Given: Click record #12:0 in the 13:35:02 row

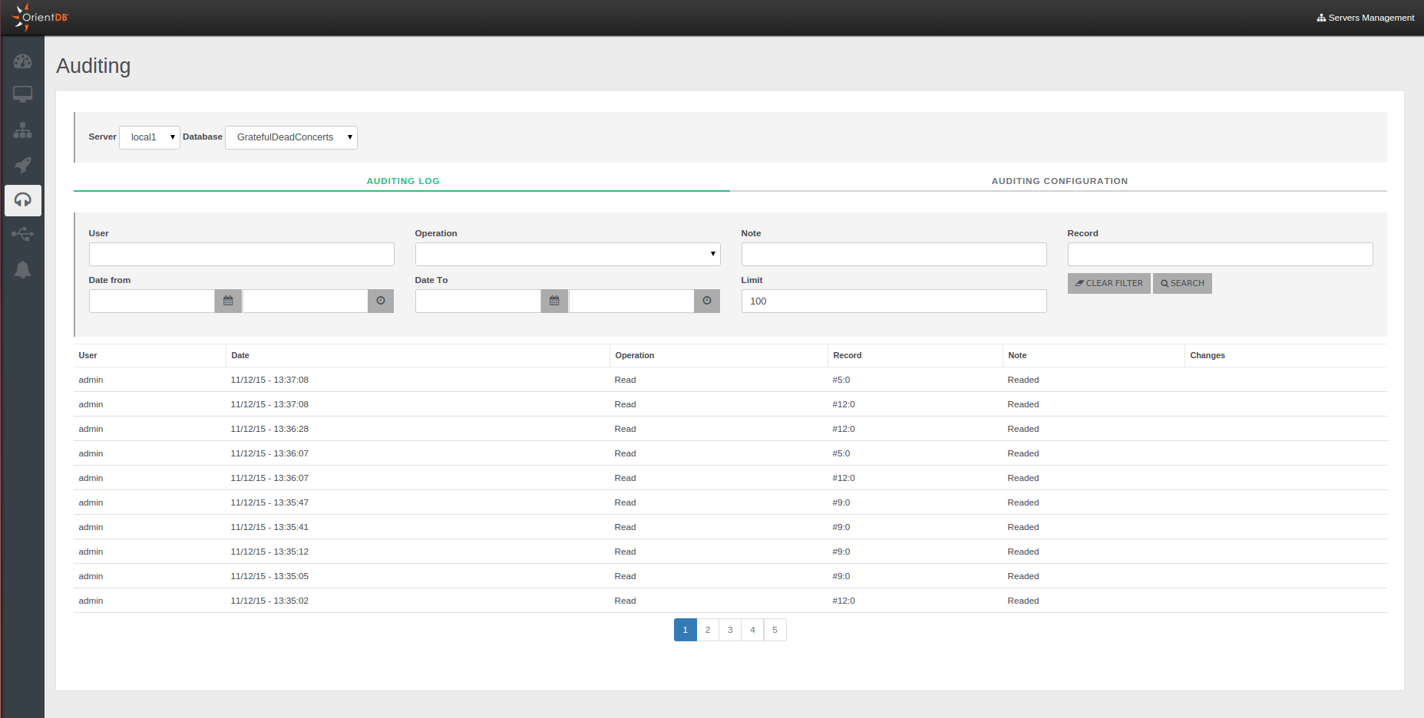Looking at the screenshot, I should pos(844,601).
